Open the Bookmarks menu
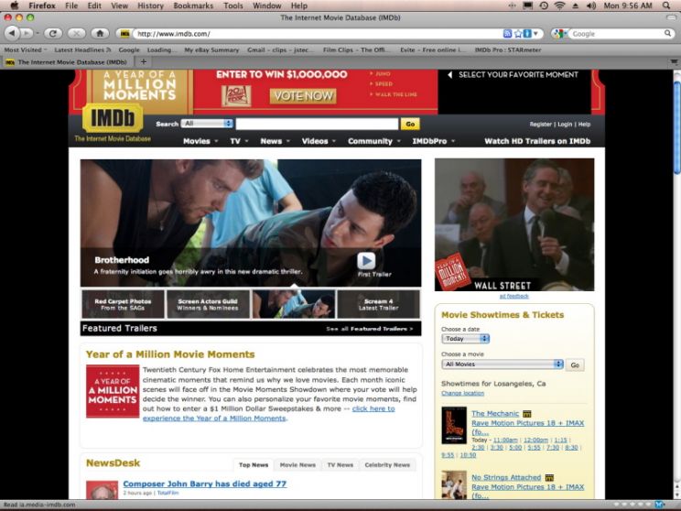The height and width of the screenshot is (511, 681). point(193,5)
